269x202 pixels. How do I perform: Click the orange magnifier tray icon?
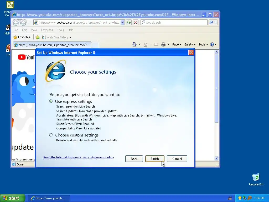tap(250, 198)
